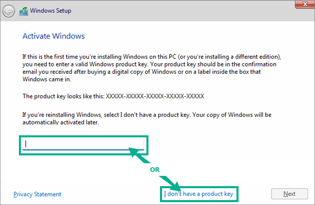Click the "The product key looks like this" label

[63, 96]
